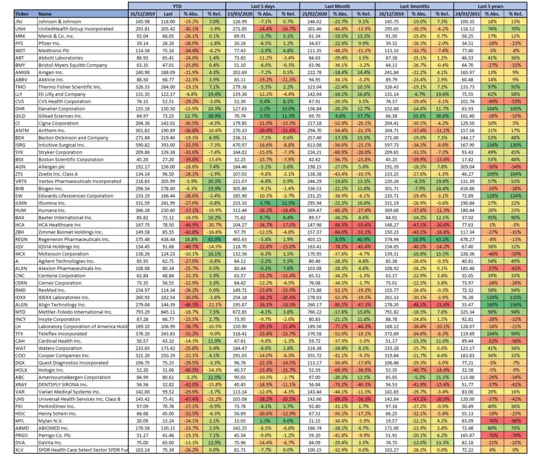The height and width of the screenshot is (457, 544).
Task: Click the '% Rel.' header under Last 5 years
Action: coord(515,14)
